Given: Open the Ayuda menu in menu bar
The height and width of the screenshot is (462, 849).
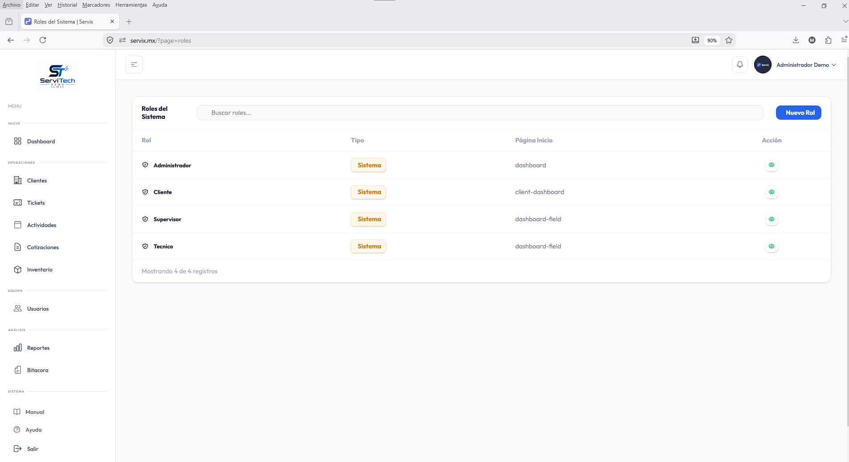Looking at the screenshot, I should click(x=160, y=5).
